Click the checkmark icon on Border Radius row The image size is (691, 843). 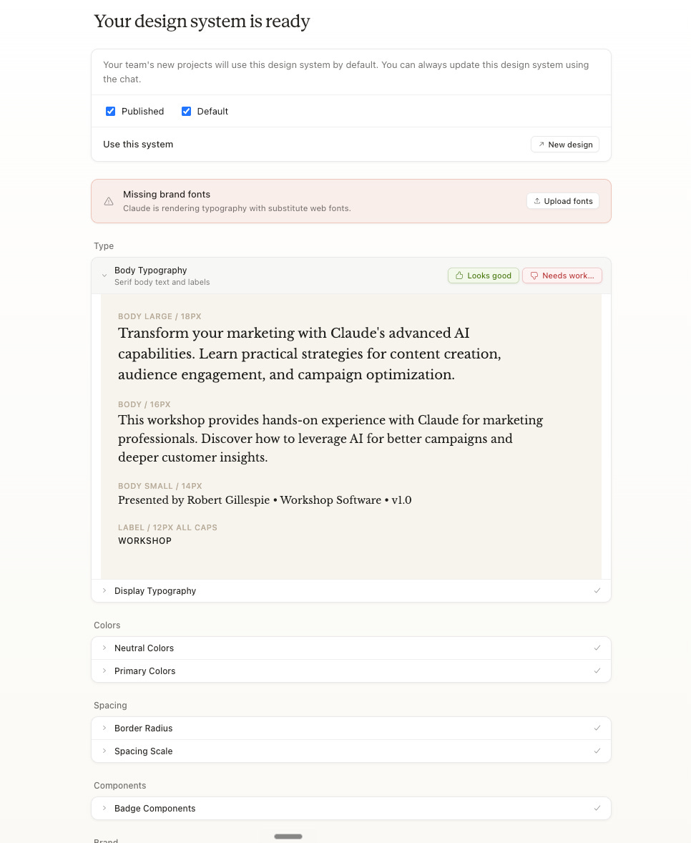597,728
